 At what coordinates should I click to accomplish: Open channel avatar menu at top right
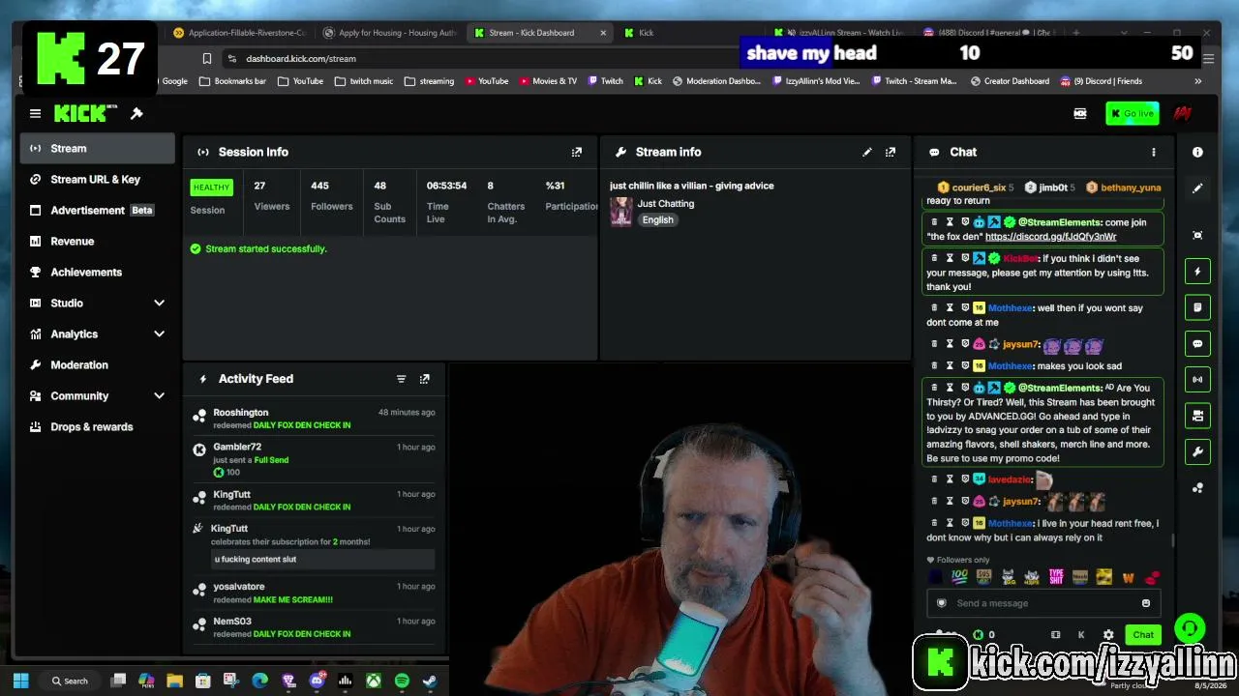tap(1182, 113)
